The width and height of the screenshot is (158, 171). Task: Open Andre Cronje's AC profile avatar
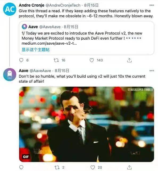pos(10,9)
